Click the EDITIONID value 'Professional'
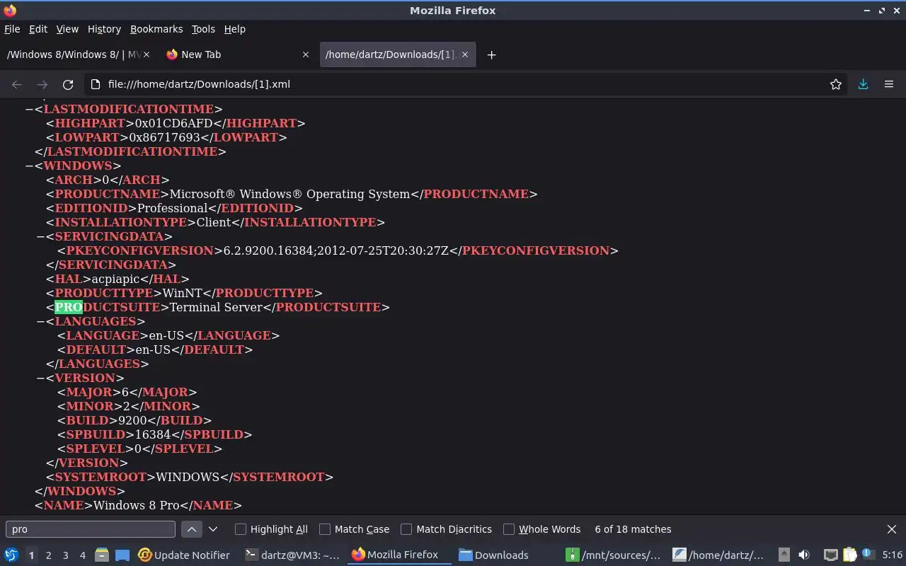The height and width of the screenshot is (566, 906). pos(173,208)
